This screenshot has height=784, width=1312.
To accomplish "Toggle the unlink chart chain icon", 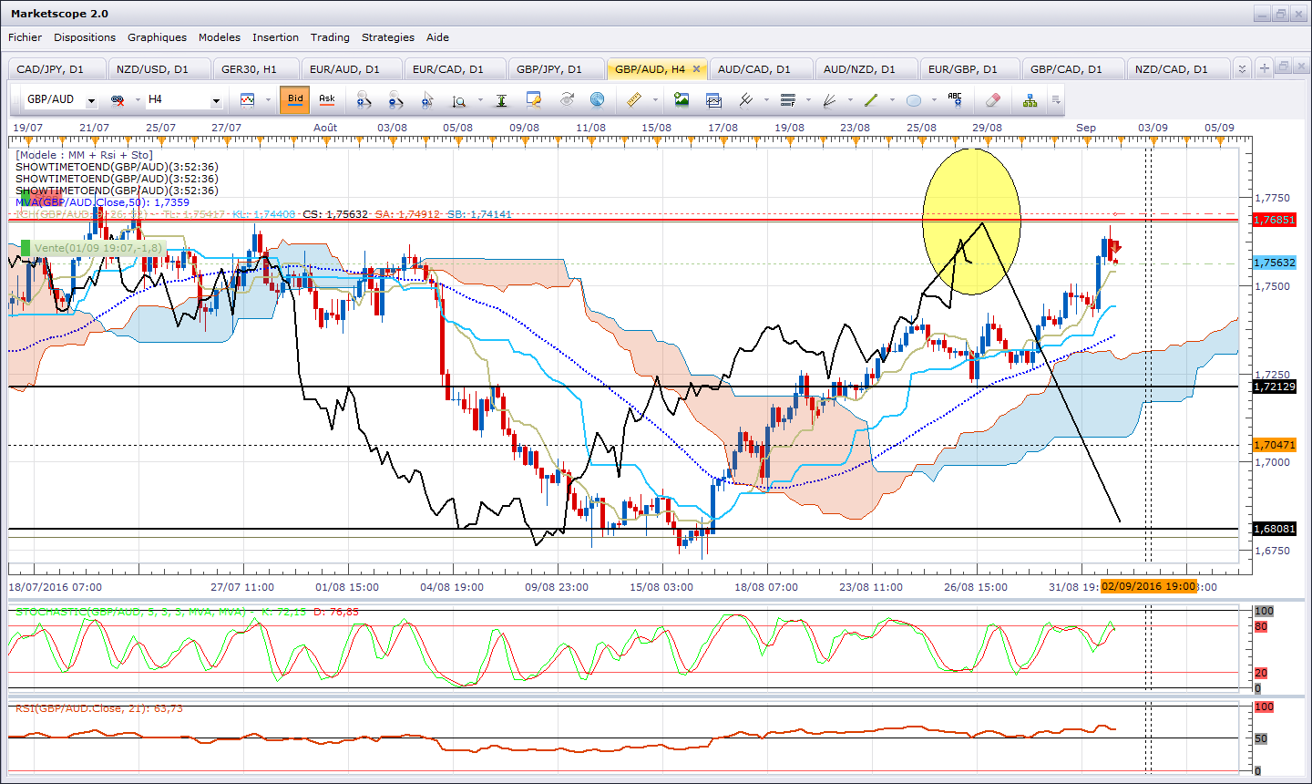I will (x=118, y=99).
